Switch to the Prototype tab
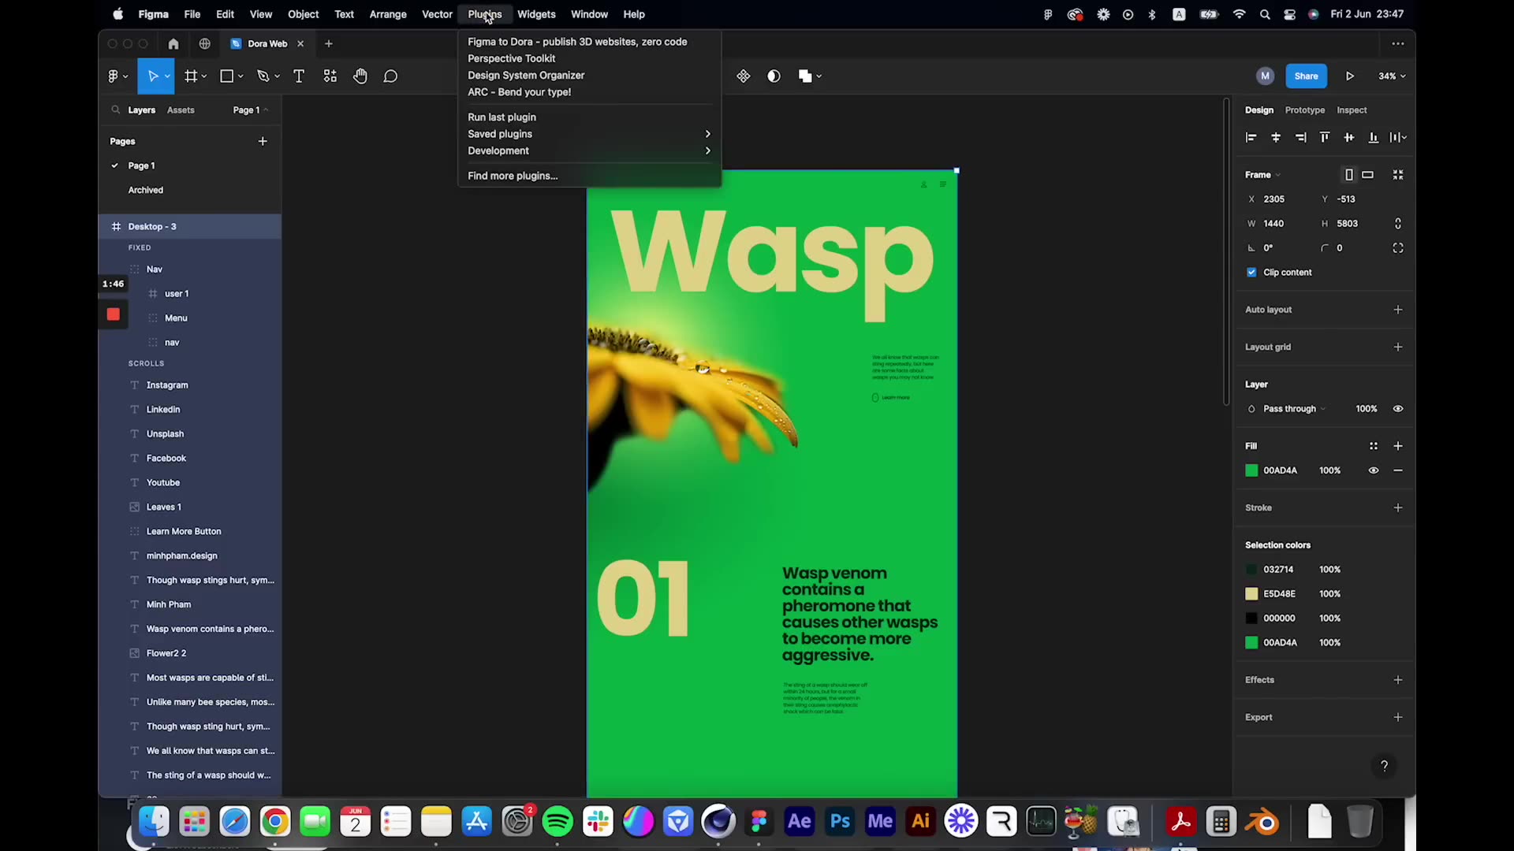 click(x=1305, y=110)
